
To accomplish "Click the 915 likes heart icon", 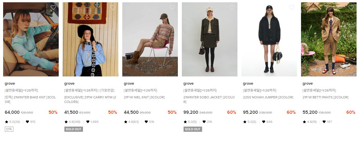I will click(x=27, y=122).
